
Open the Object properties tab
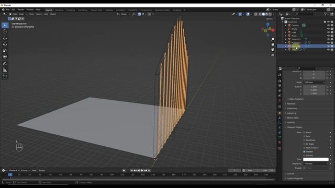[x=280, y=113]
